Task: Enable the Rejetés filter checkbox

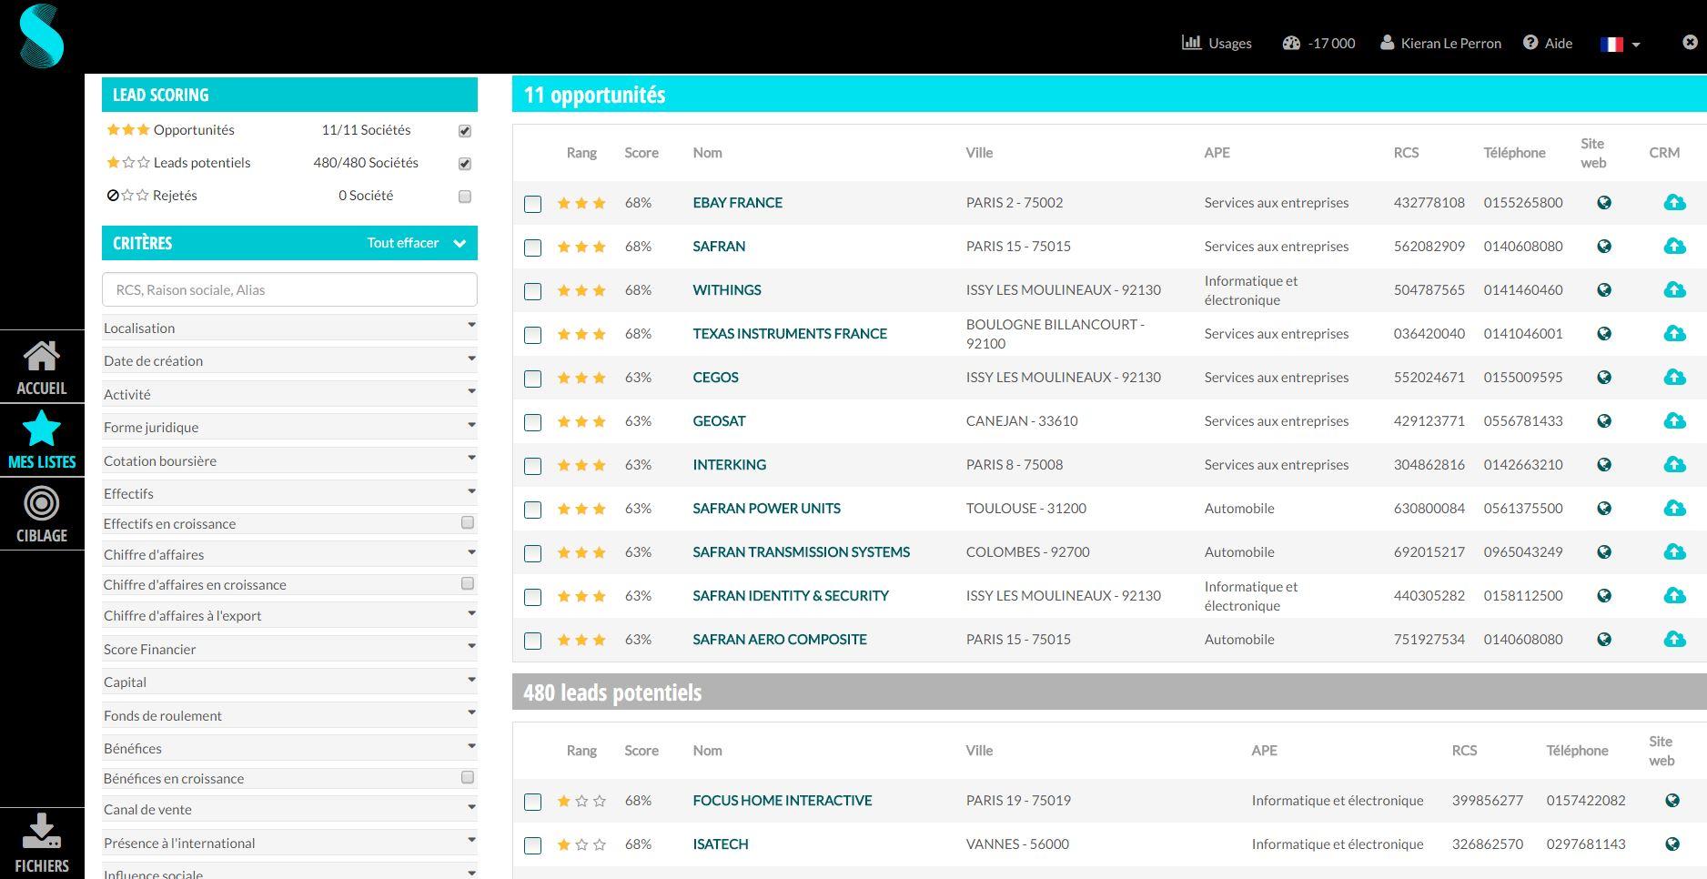Action: [464, 196]
